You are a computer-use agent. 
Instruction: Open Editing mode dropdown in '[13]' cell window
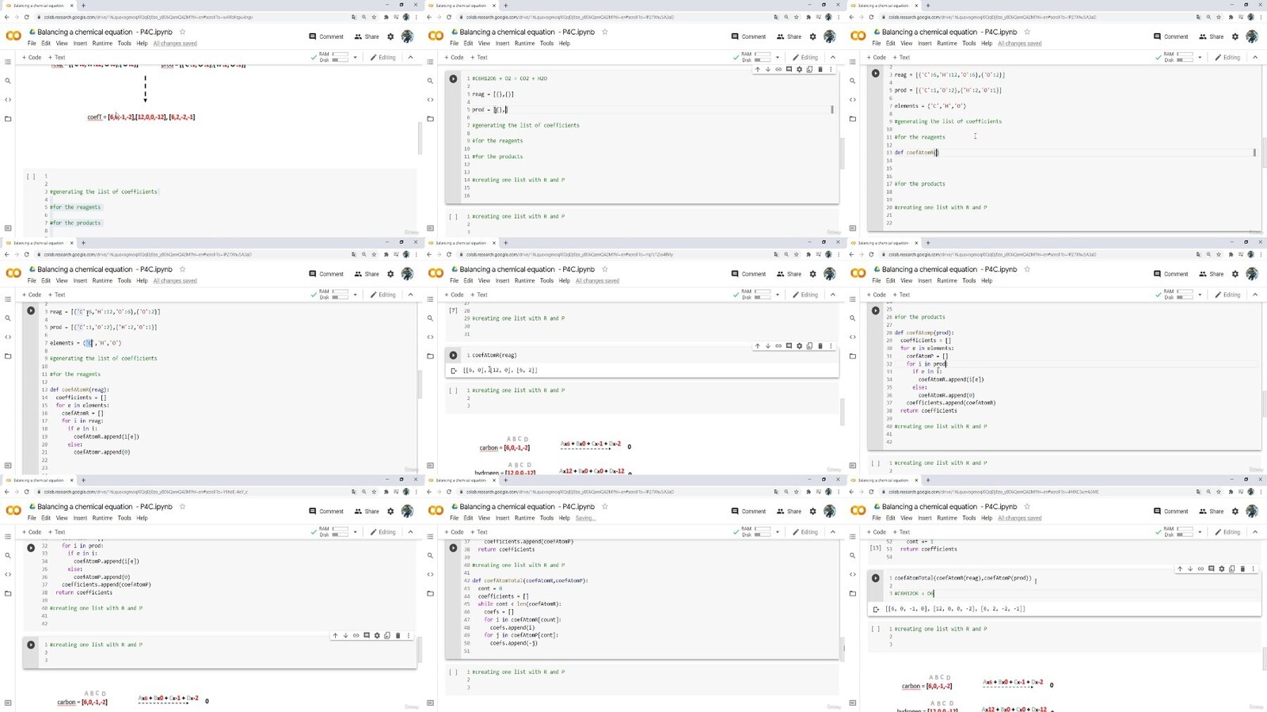1228,532
